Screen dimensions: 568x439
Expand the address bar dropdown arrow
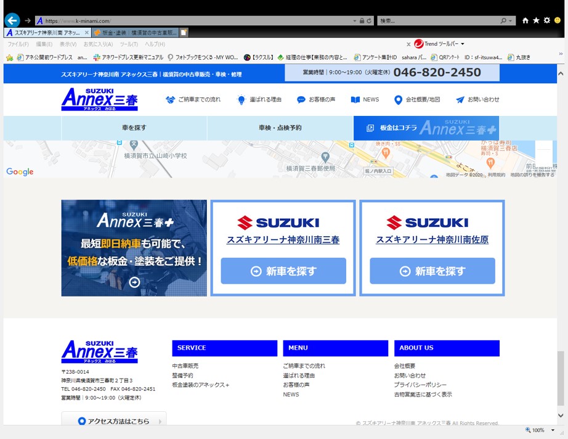coord(355,21)
